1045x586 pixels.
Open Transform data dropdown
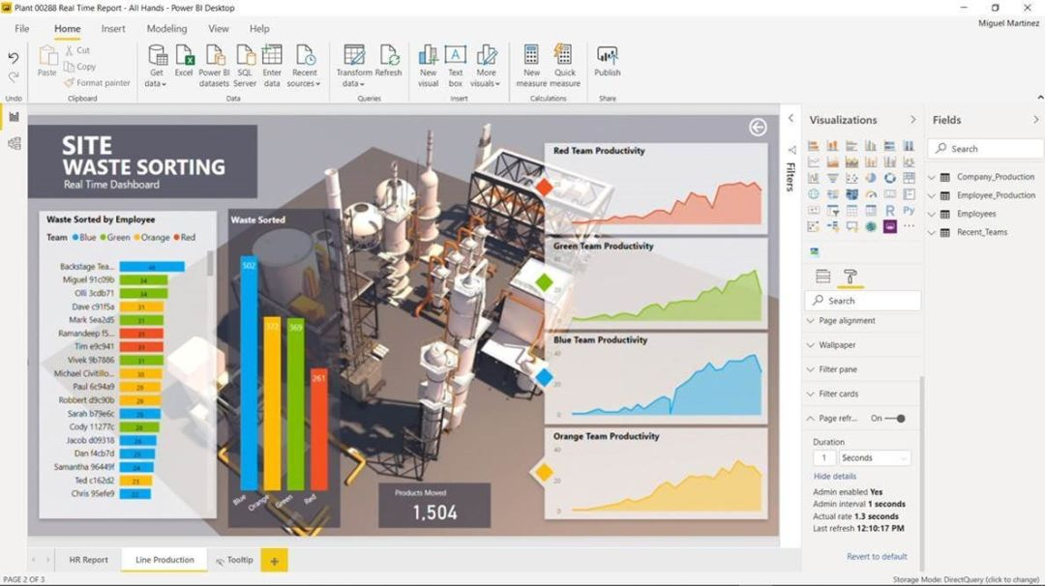[353, 66]
